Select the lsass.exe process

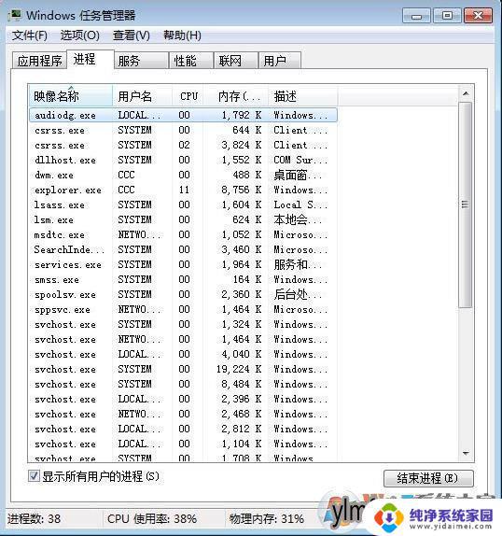(183, 205)
